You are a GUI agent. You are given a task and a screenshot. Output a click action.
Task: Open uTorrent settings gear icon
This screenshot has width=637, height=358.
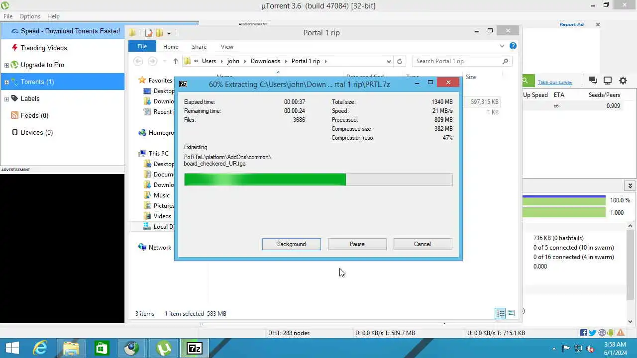(x=623, y=81)
